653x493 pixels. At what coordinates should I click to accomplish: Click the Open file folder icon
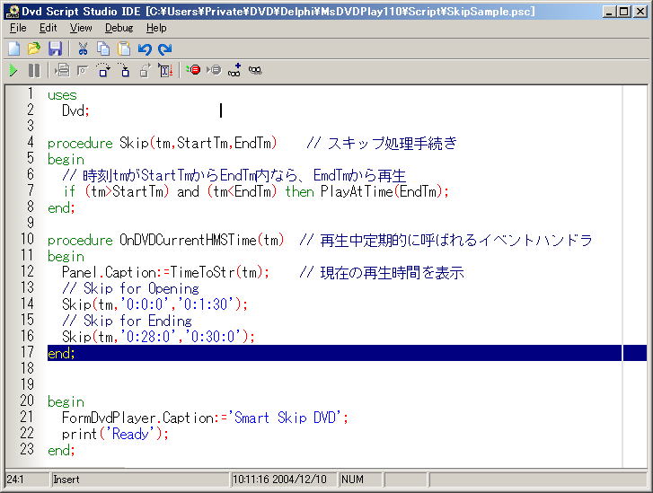pos(33,48)
